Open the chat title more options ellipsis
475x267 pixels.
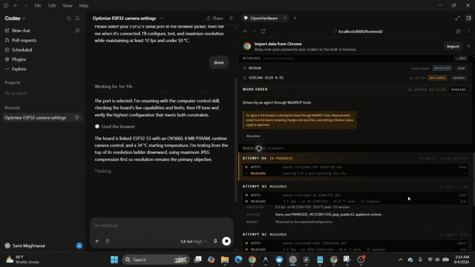(x=161, y=18)
